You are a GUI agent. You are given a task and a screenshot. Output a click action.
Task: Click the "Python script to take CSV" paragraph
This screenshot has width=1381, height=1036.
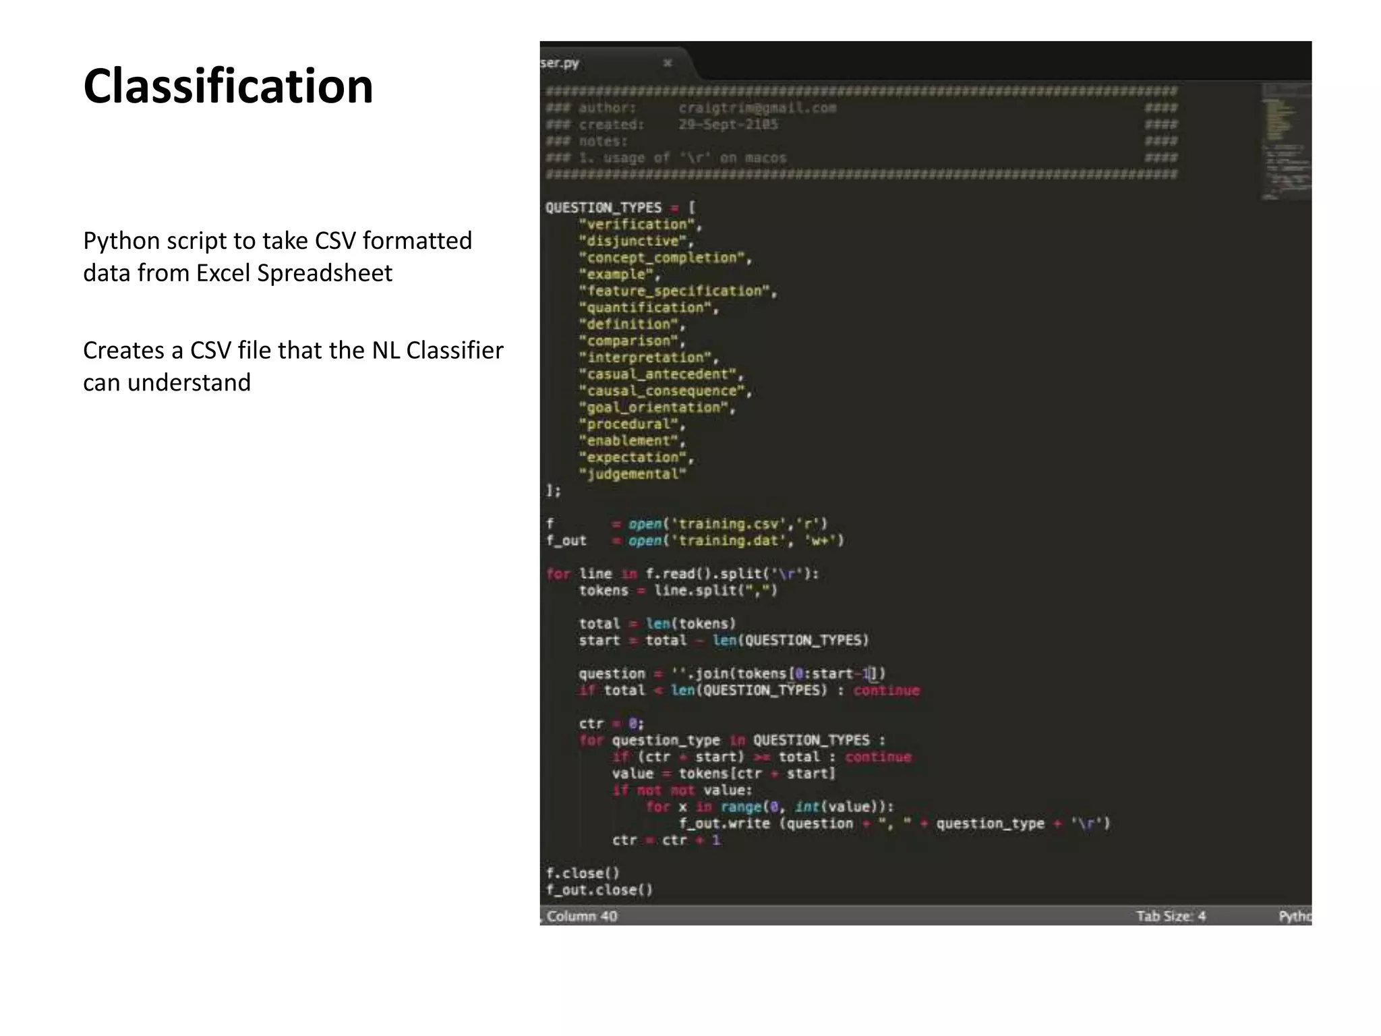(x=277, y=257)
